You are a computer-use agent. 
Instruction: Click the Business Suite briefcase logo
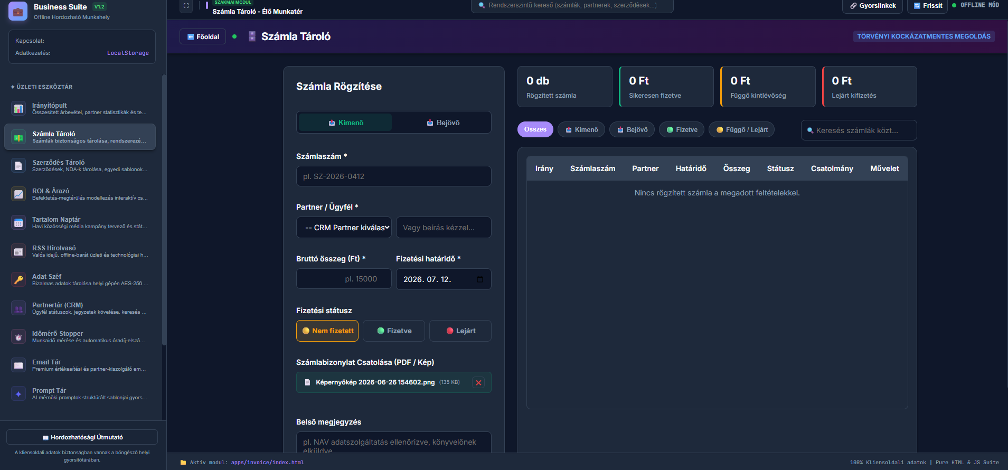[18, 11]
